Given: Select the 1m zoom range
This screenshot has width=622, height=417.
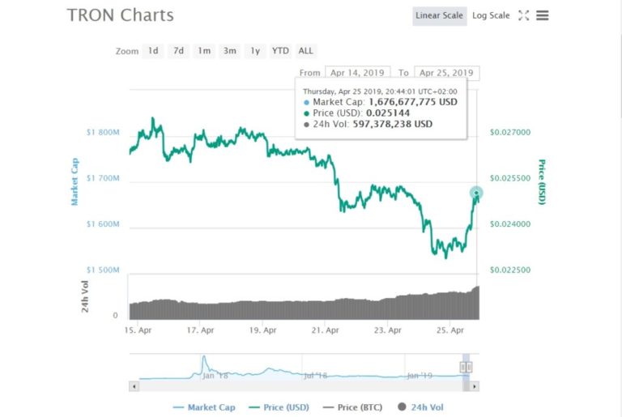Looking at the screenshot, I should tap(204, 51).
